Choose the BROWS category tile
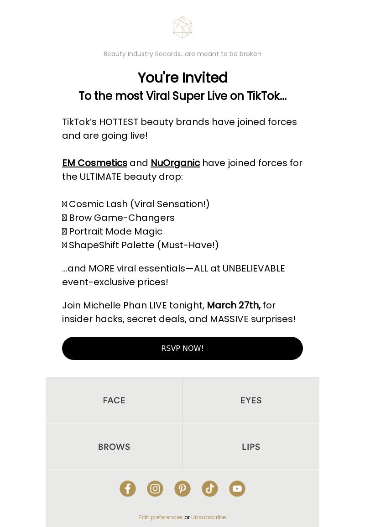Screen dimensions: 365x527 [114, 446]
